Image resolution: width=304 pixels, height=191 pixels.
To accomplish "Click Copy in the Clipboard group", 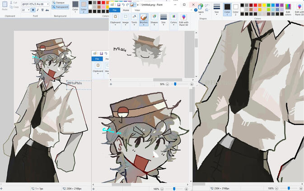I will [15, 7].
